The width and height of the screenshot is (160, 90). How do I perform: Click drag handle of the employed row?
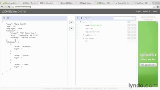(77, 32)
